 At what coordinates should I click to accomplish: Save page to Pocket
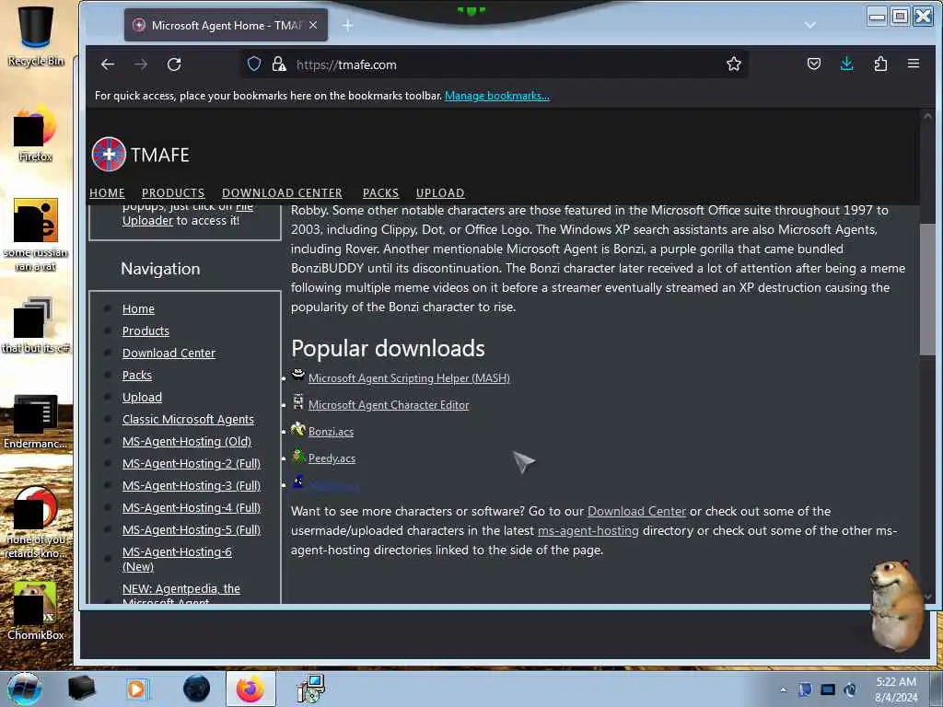coord(814,64)
